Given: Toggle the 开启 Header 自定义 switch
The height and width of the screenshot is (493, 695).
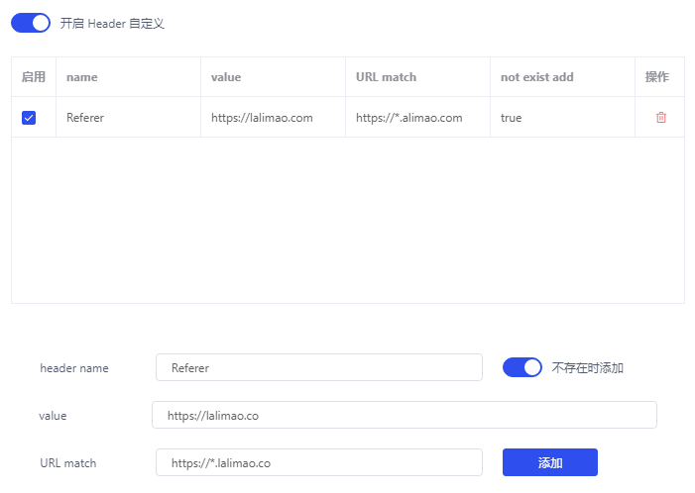Looking at the screenshot, I should click(x=31, y=23).
